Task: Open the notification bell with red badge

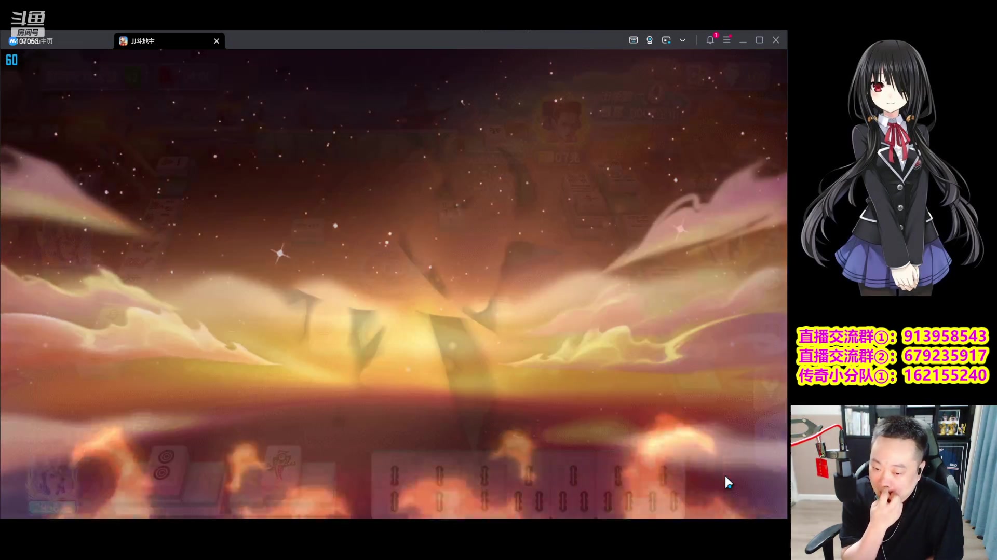Action: [x=710, y=39]
